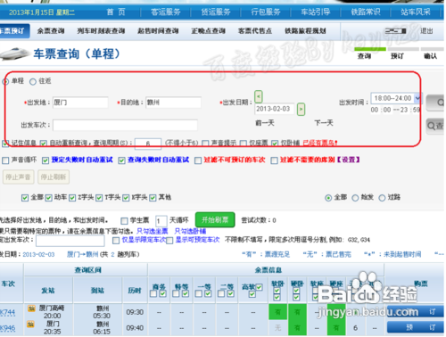Click the 预订 button for K946
Viewport: 446px width, 337px height.
tap(416, 327)
